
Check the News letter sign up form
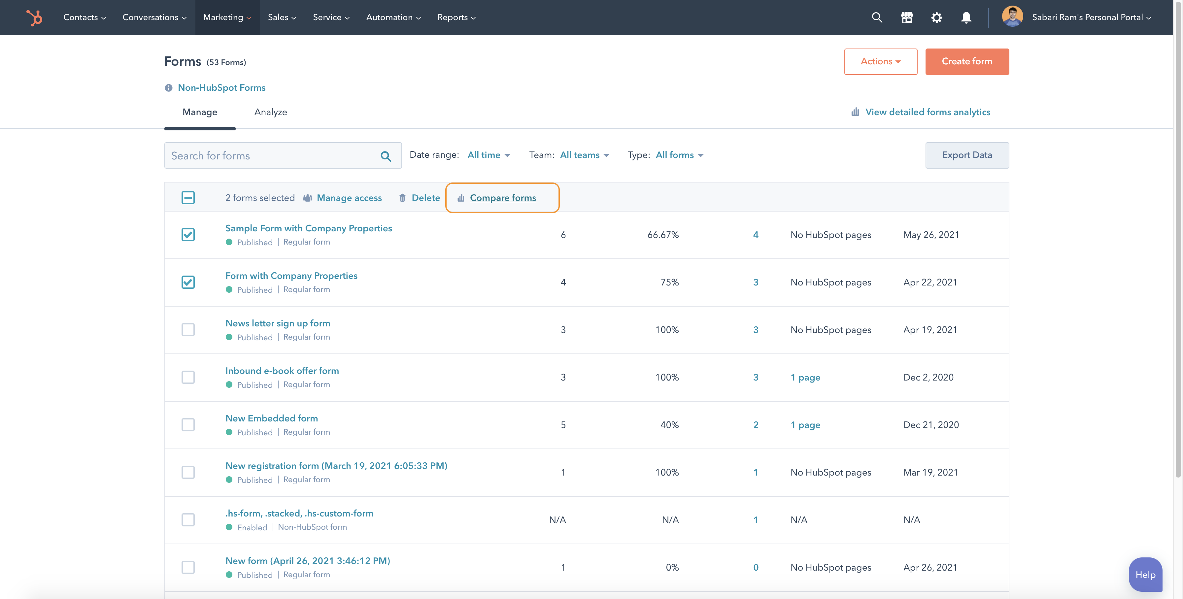coord(188,330)
